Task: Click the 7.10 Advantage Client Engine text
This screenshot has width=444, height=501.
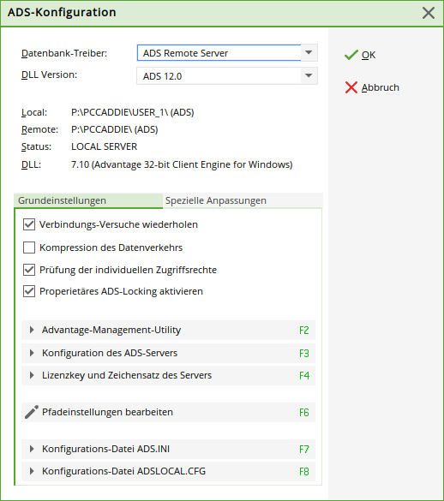Action: tap(182, 164)
